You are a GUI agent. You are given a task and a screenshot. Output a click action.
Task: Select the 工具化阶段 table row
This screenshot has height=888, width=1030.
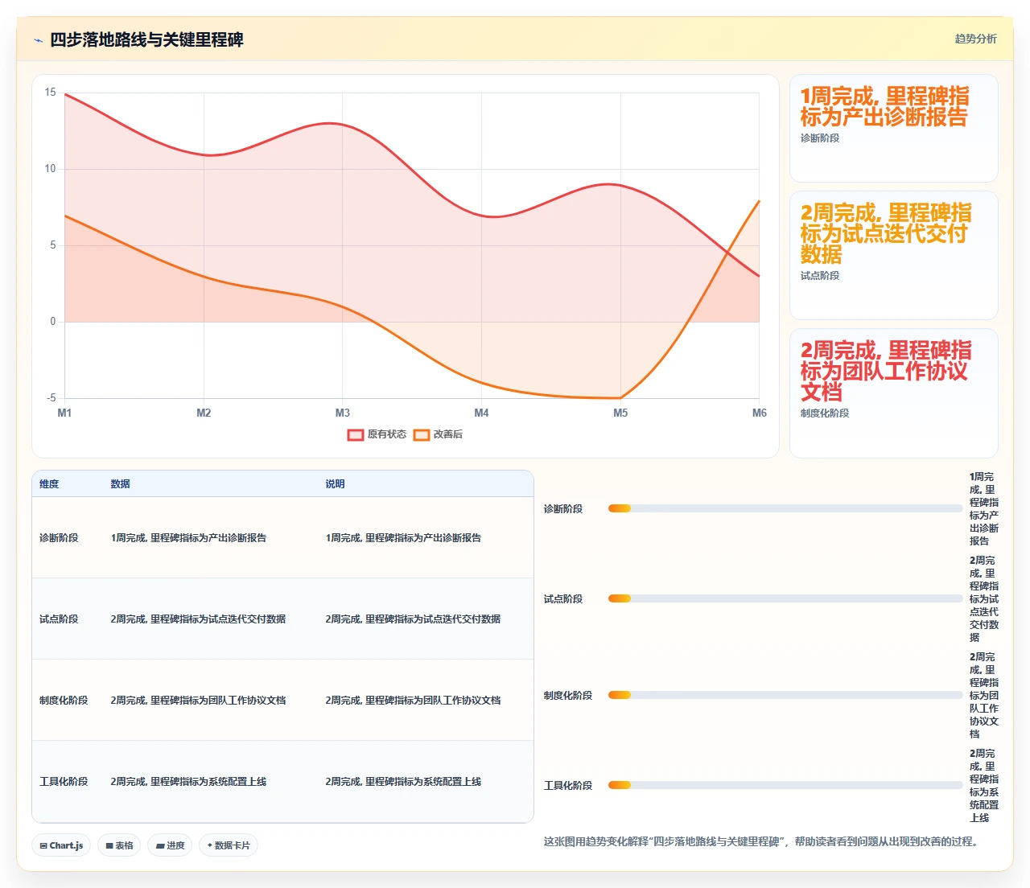[x=282, y=782]
